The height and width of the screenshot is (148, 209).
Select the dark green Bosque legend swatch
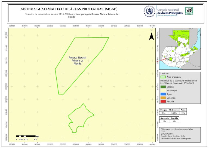(x=163, y=87)
